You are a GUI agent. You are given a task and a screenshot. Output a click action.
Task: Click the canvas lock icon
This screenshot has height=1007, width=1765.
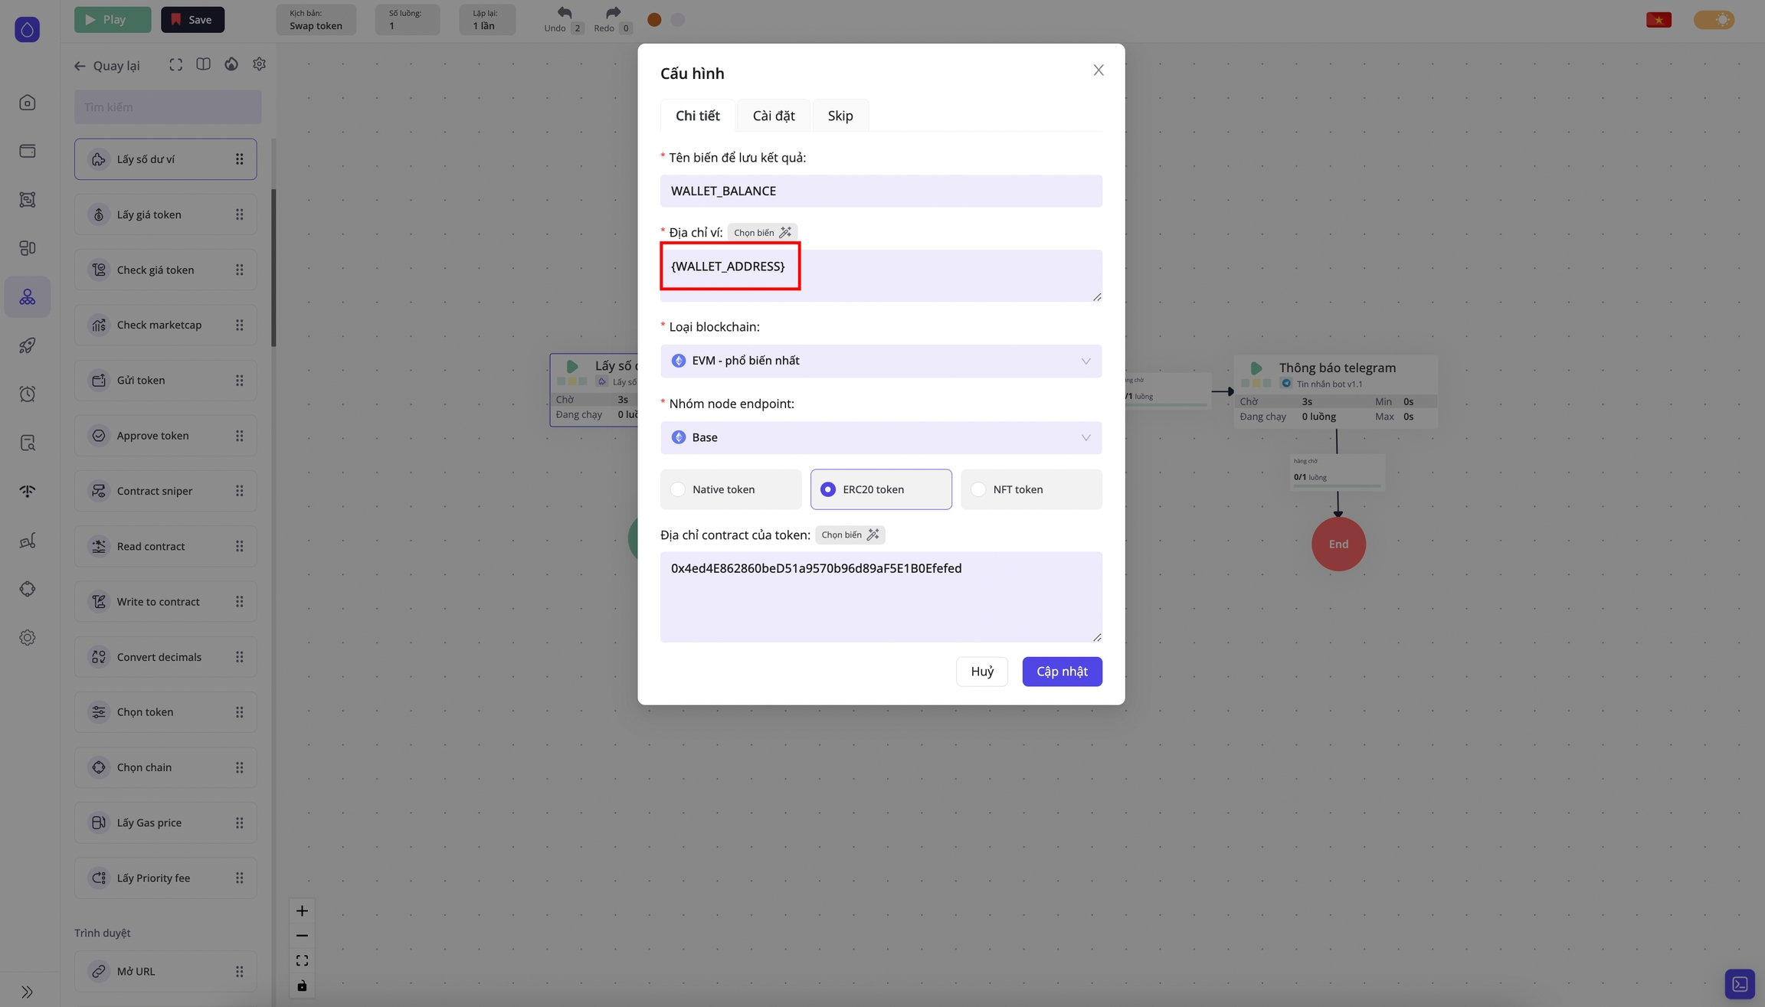[x=302, y=986]
